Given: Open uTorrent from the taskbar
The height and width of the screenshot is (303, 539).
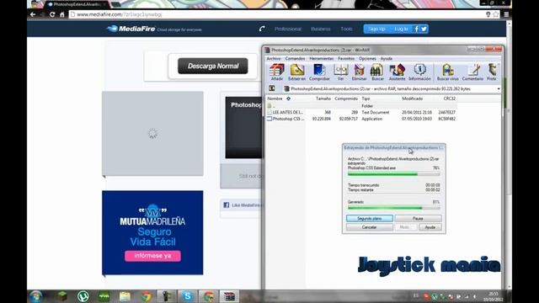Looking at the screenshot, I should (83, 296).
